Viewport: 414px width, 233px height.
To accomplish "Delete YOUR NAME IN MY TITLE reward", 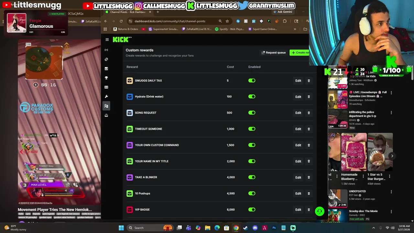I will tap(309, 161).
